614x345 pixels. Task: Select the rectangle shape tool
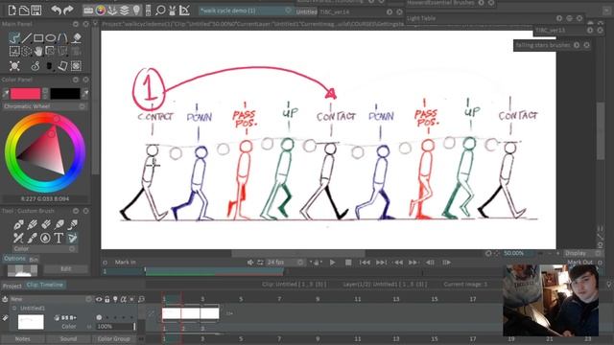tap(38, 38)
